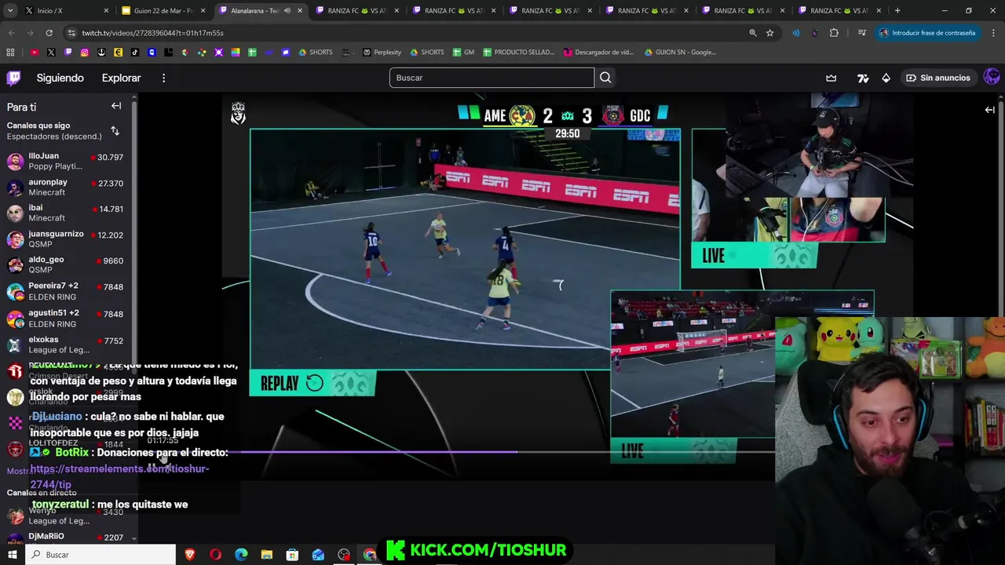Click the Twitch home logo

(14, 78)
